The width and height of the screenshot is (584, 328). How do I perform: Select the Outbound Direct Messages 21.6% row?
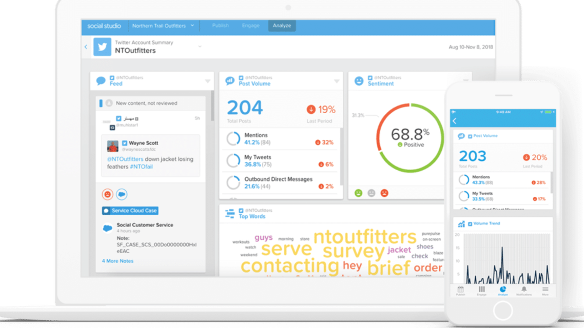pos(281,182)
